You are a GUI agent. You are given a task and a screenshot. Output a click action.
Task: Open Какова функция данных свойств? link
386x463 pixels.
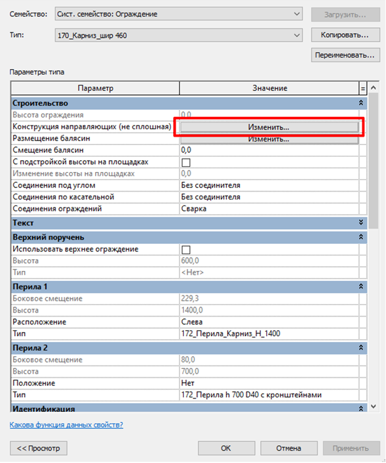click(x=66, y=425)
